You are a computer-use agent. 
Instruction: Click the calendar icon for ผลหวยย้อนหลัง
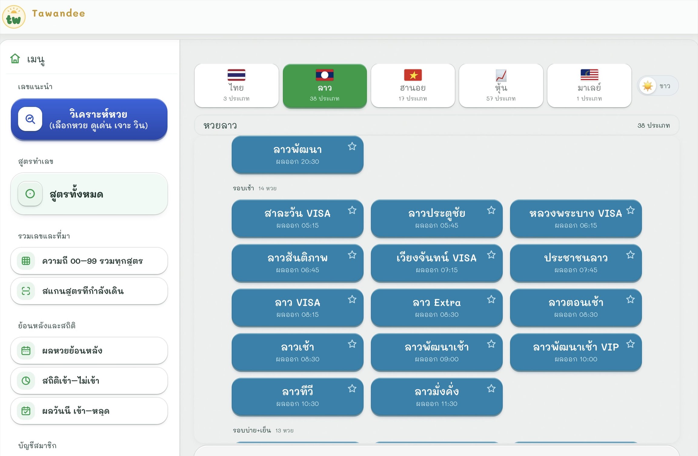coord(26,351)
